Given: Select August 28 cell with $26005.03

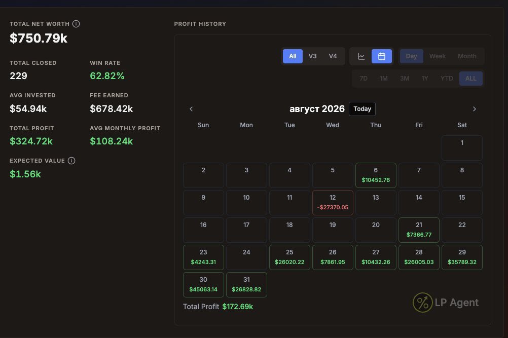Looking at the screenshot, I should point(419,257).
